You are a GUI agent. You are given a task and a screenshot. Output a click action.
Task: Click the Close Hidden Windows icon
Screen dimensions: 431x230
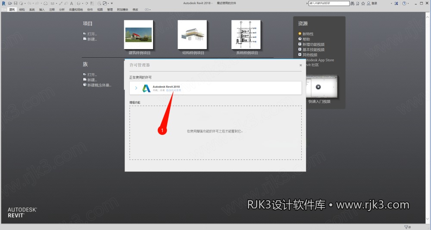point(99,3)
